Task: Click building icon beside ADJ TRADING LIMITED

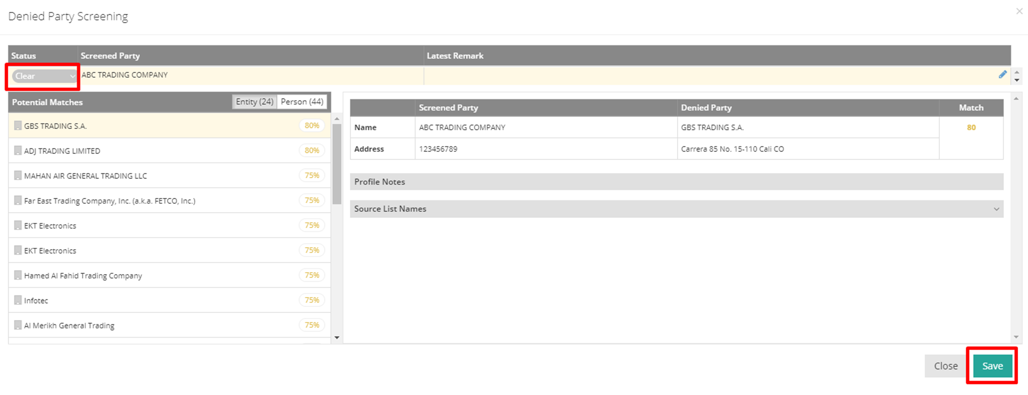Action: [x=18, y=150]
